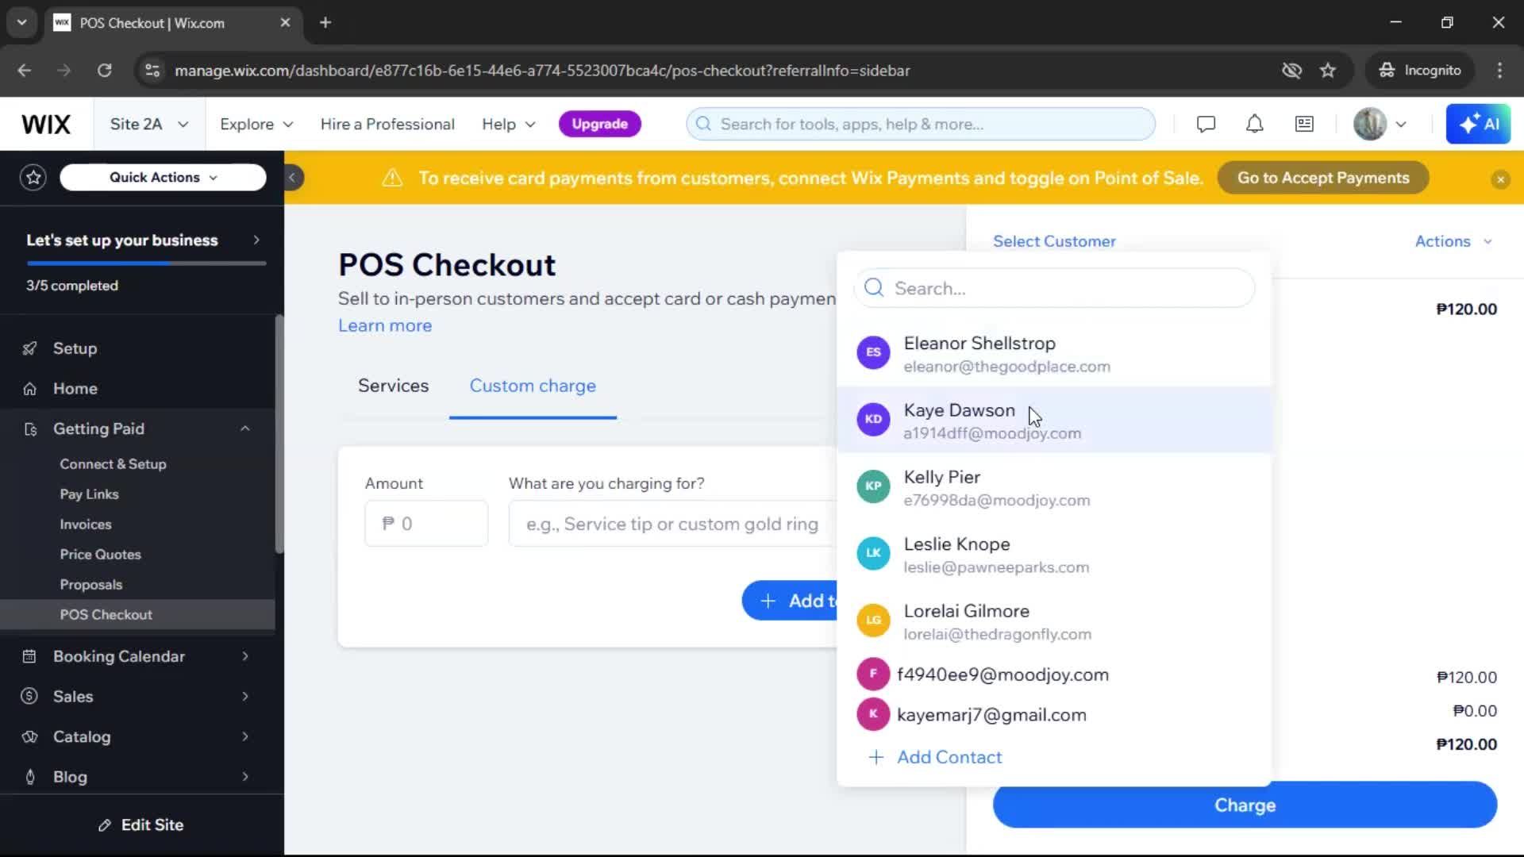This screenshot has height=857, width=1524.
Task: Open a new browser tab
Action: [325, 23]
